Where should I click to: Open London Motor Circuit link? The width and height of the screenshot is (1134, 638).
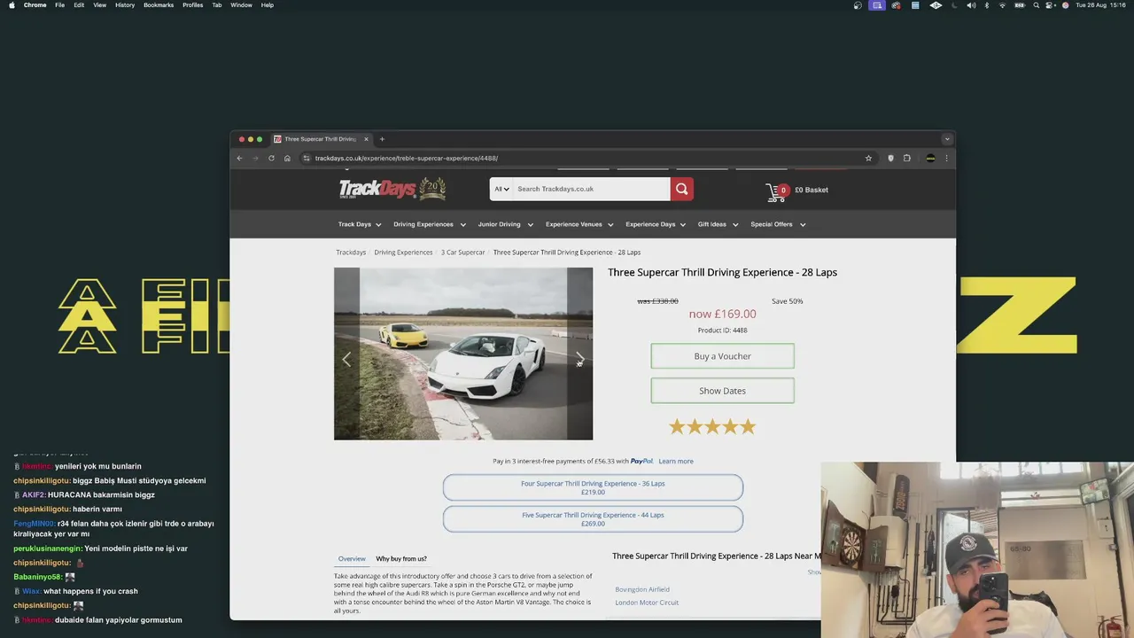[x=647, y=603]
